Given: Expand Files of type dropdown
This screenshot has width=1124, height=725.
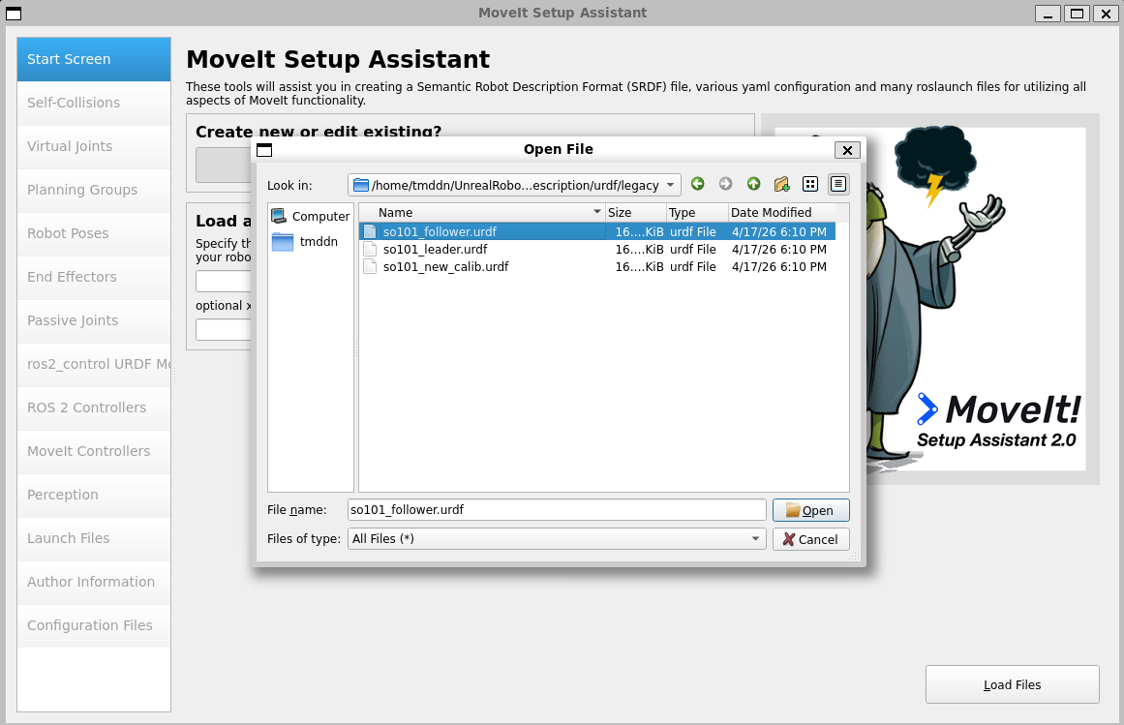Looking at the screenshot, I should (x=755, y=539).
